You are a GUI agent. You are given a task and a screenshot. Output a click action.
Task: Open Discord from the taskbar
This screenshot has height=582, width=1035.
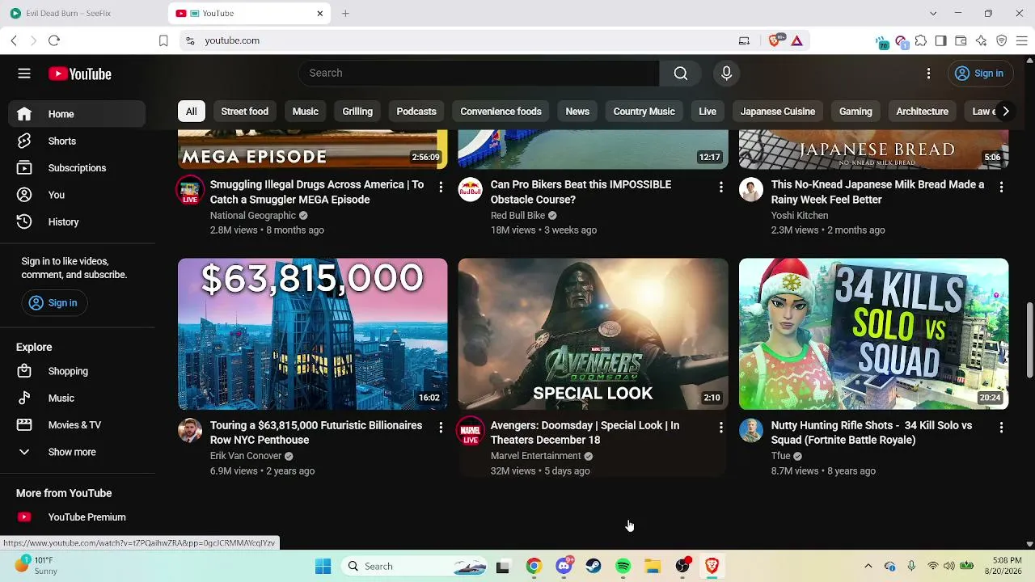click(x=564, y=566)
